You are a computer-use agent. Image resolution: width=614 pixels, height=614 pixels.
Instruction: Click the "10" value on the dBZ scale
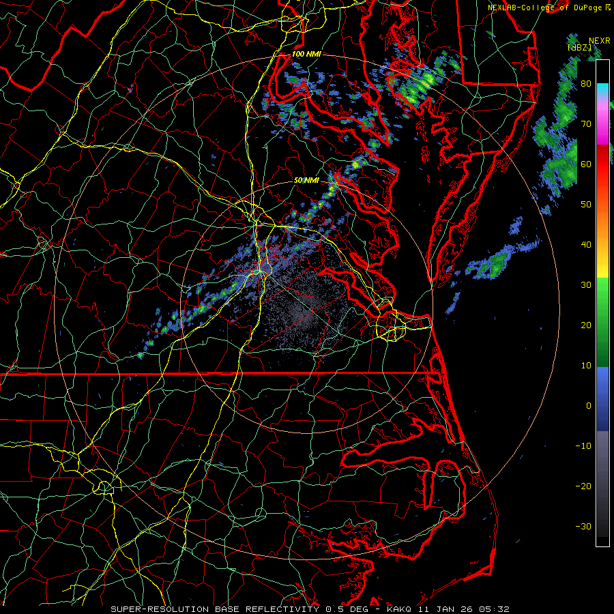[586, 366]
